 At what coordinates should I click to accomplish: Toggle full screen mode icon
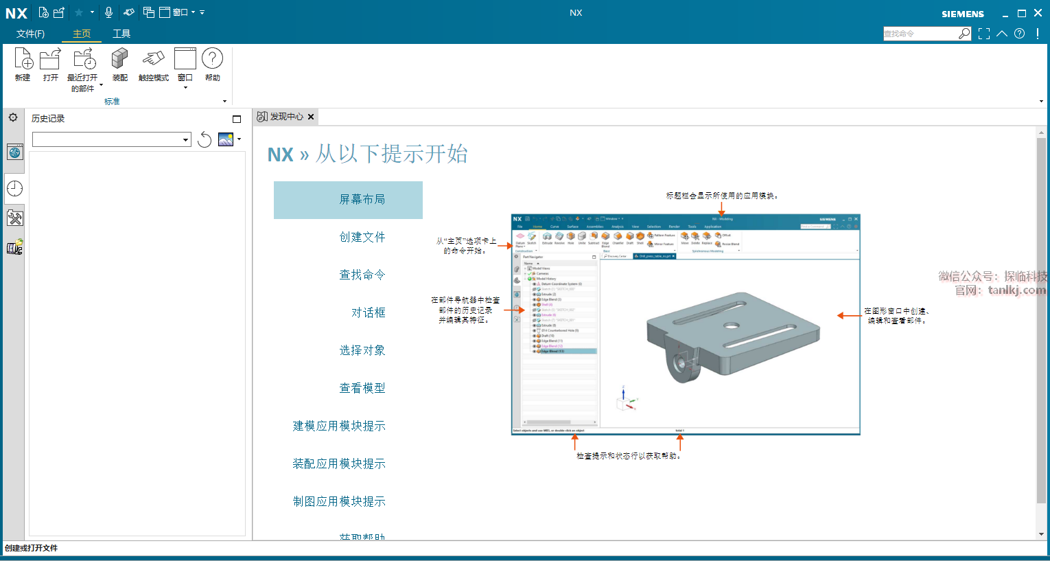tap(984, 34)
